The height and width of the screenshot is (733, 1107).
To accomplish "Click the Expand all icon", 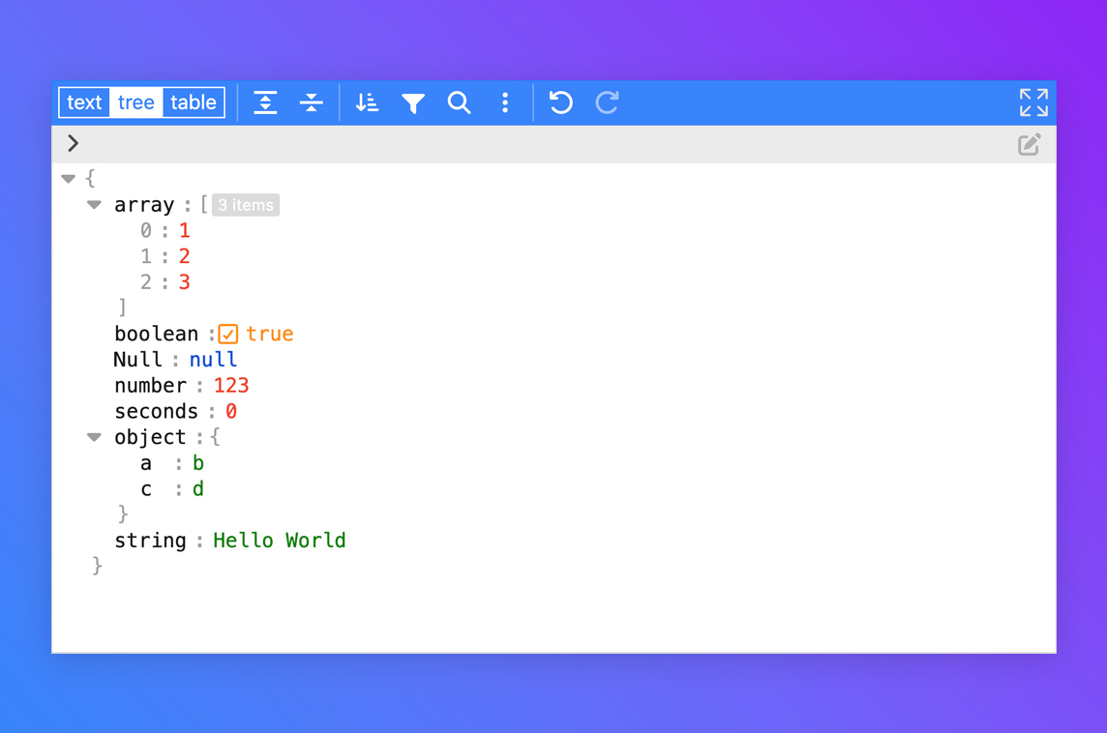I will [x=265, y=103].
